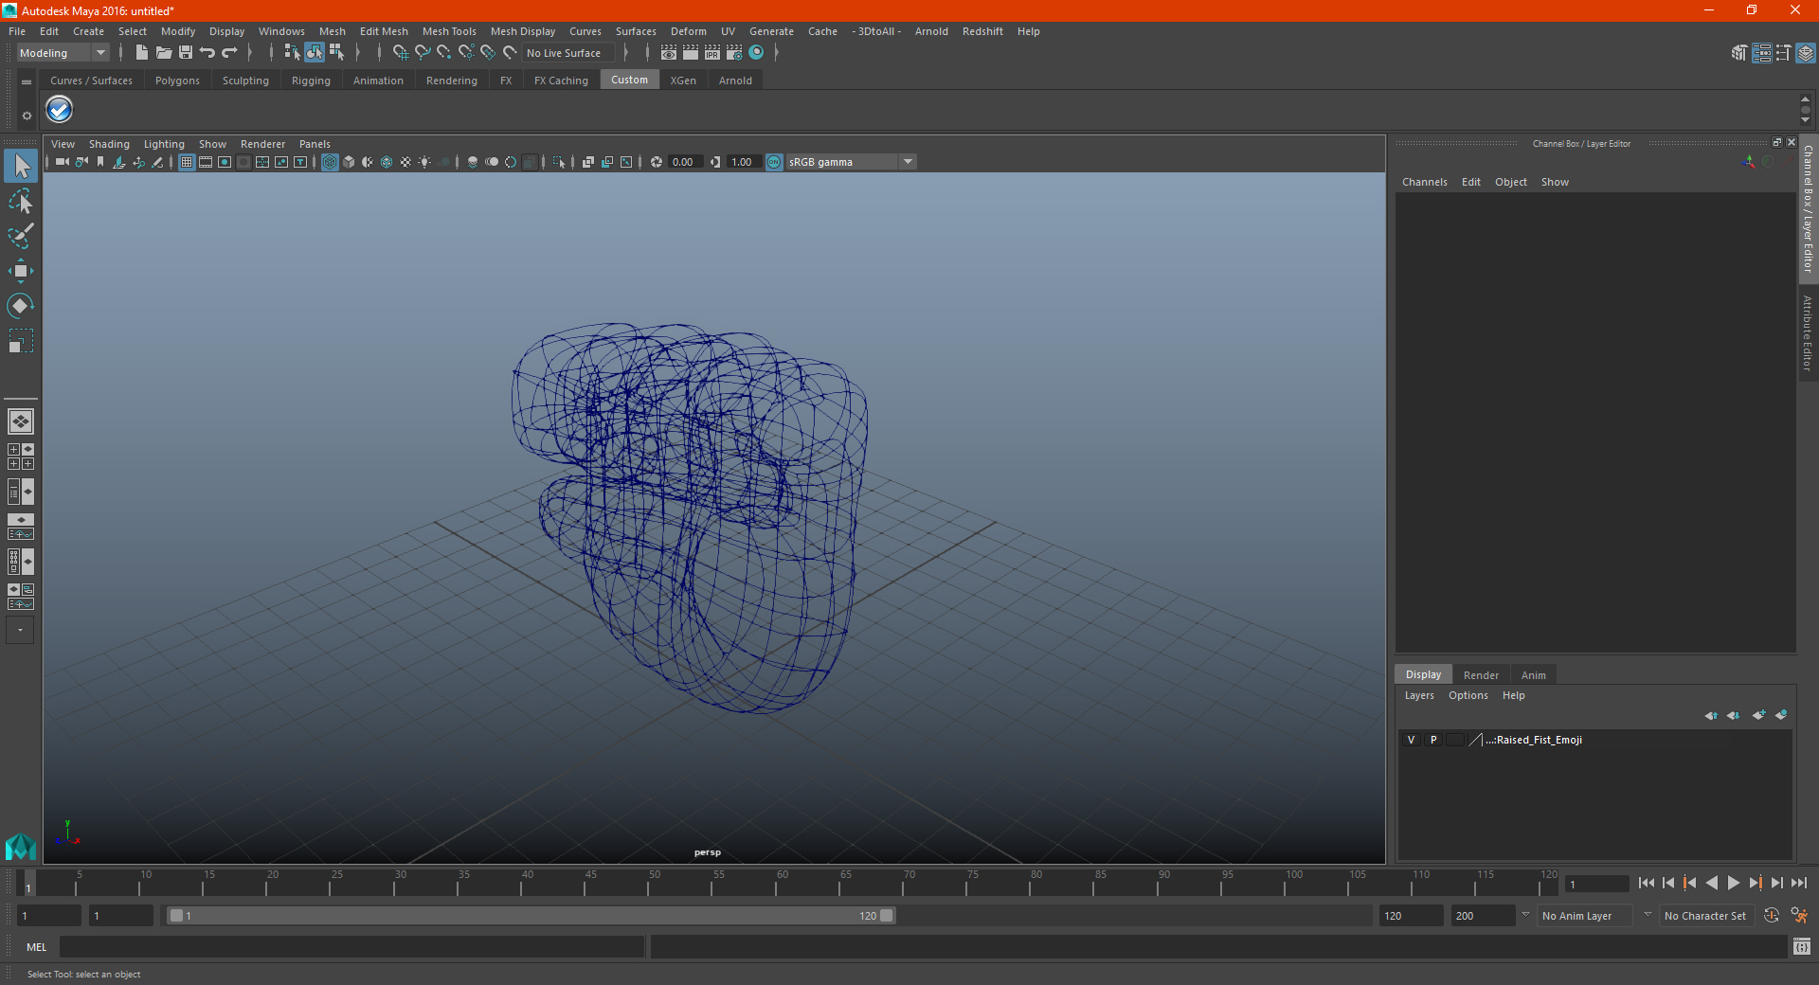Play the animation forwards
Viewport: 1819px width, 985px height.
click(1734, 883)
